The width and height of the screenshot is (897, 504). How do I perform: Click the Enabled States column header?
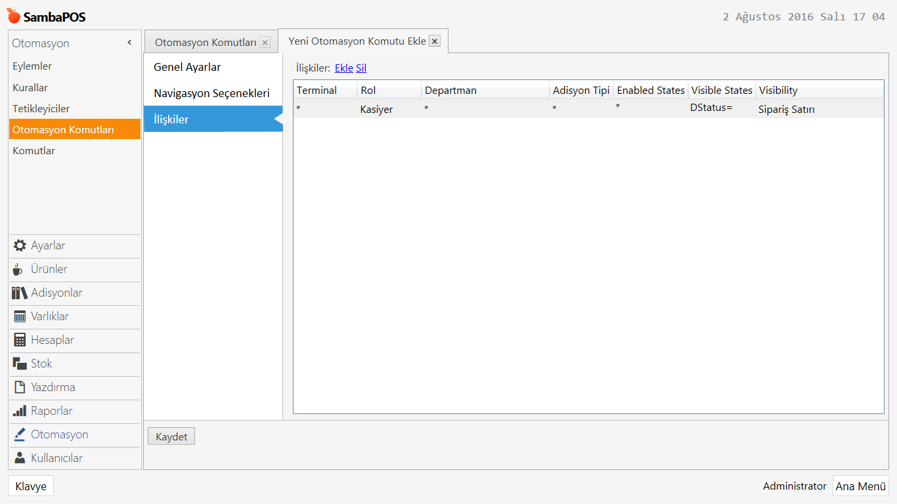coord(651,91)
